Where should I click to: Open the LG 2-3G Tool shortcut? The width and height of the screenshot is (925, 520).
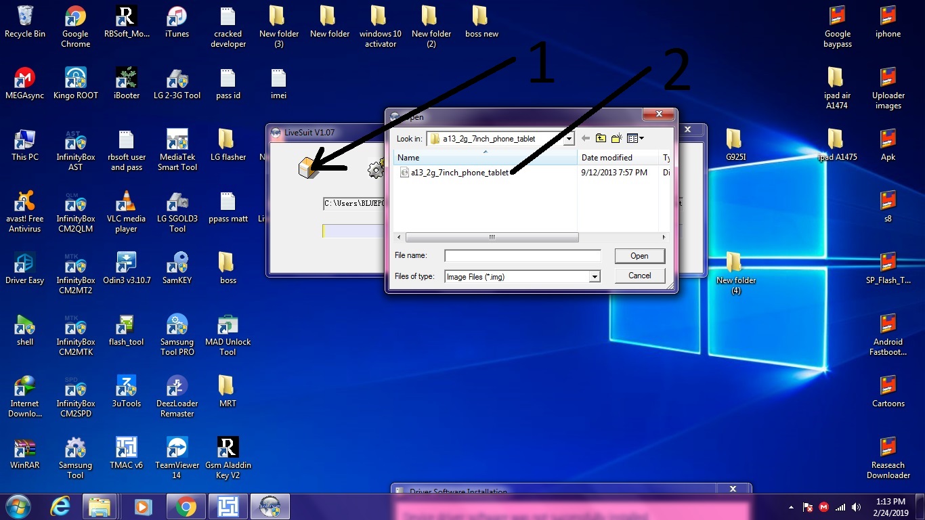[177, 83]
